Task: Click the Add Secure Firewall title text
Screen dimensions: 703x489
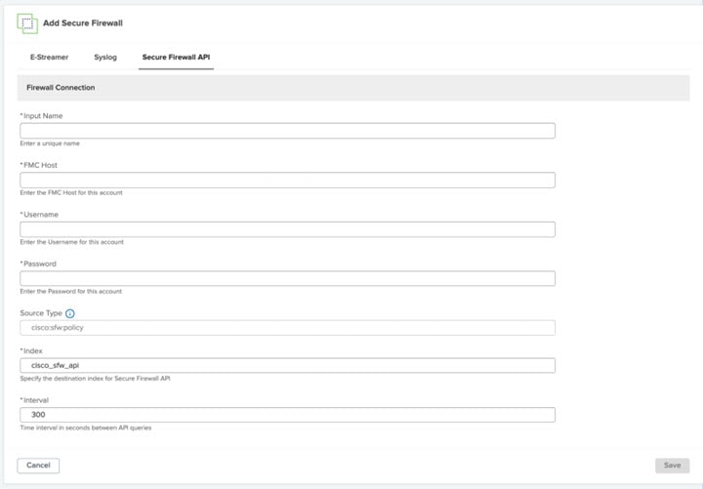Action: (x=83, y=22)
